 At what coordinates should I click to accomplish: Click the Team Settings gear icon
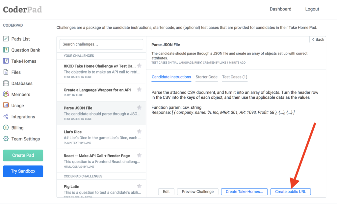[6, 139]
